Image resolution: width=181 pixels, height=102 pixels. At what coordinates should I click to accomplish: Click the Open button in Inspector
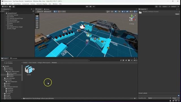[x=177, y=14]
